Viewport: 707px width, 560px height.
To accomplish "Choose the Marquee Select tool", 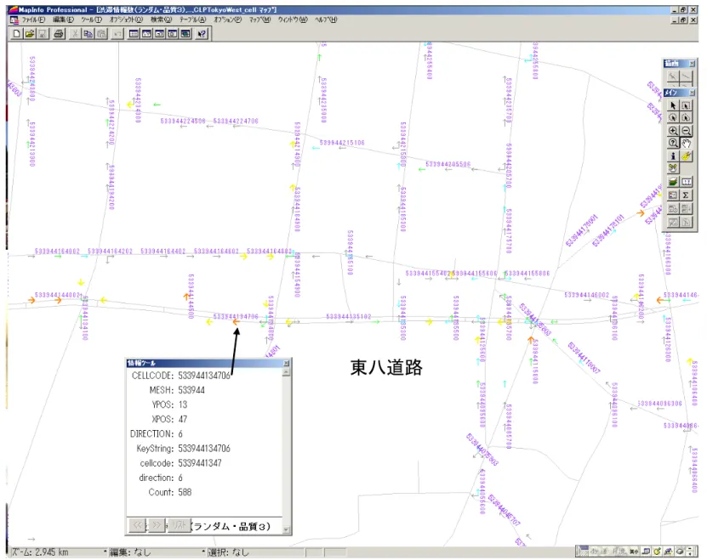I will tap(686, 105).
